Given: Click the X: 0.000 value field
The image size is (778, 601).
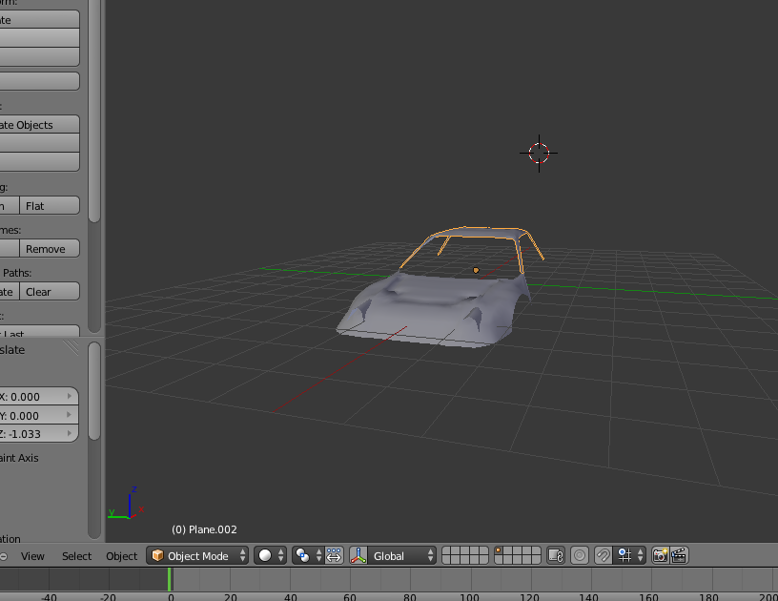Looking at the screenshot, I should click(x=39, y=397).
